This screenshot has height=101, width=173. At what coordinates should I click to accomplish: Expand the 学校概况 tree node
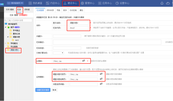click(5, 43)
